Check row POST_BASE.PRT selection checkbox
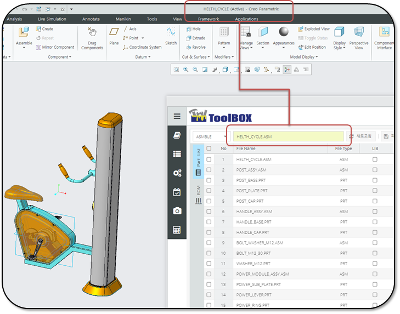 point(209,180)
